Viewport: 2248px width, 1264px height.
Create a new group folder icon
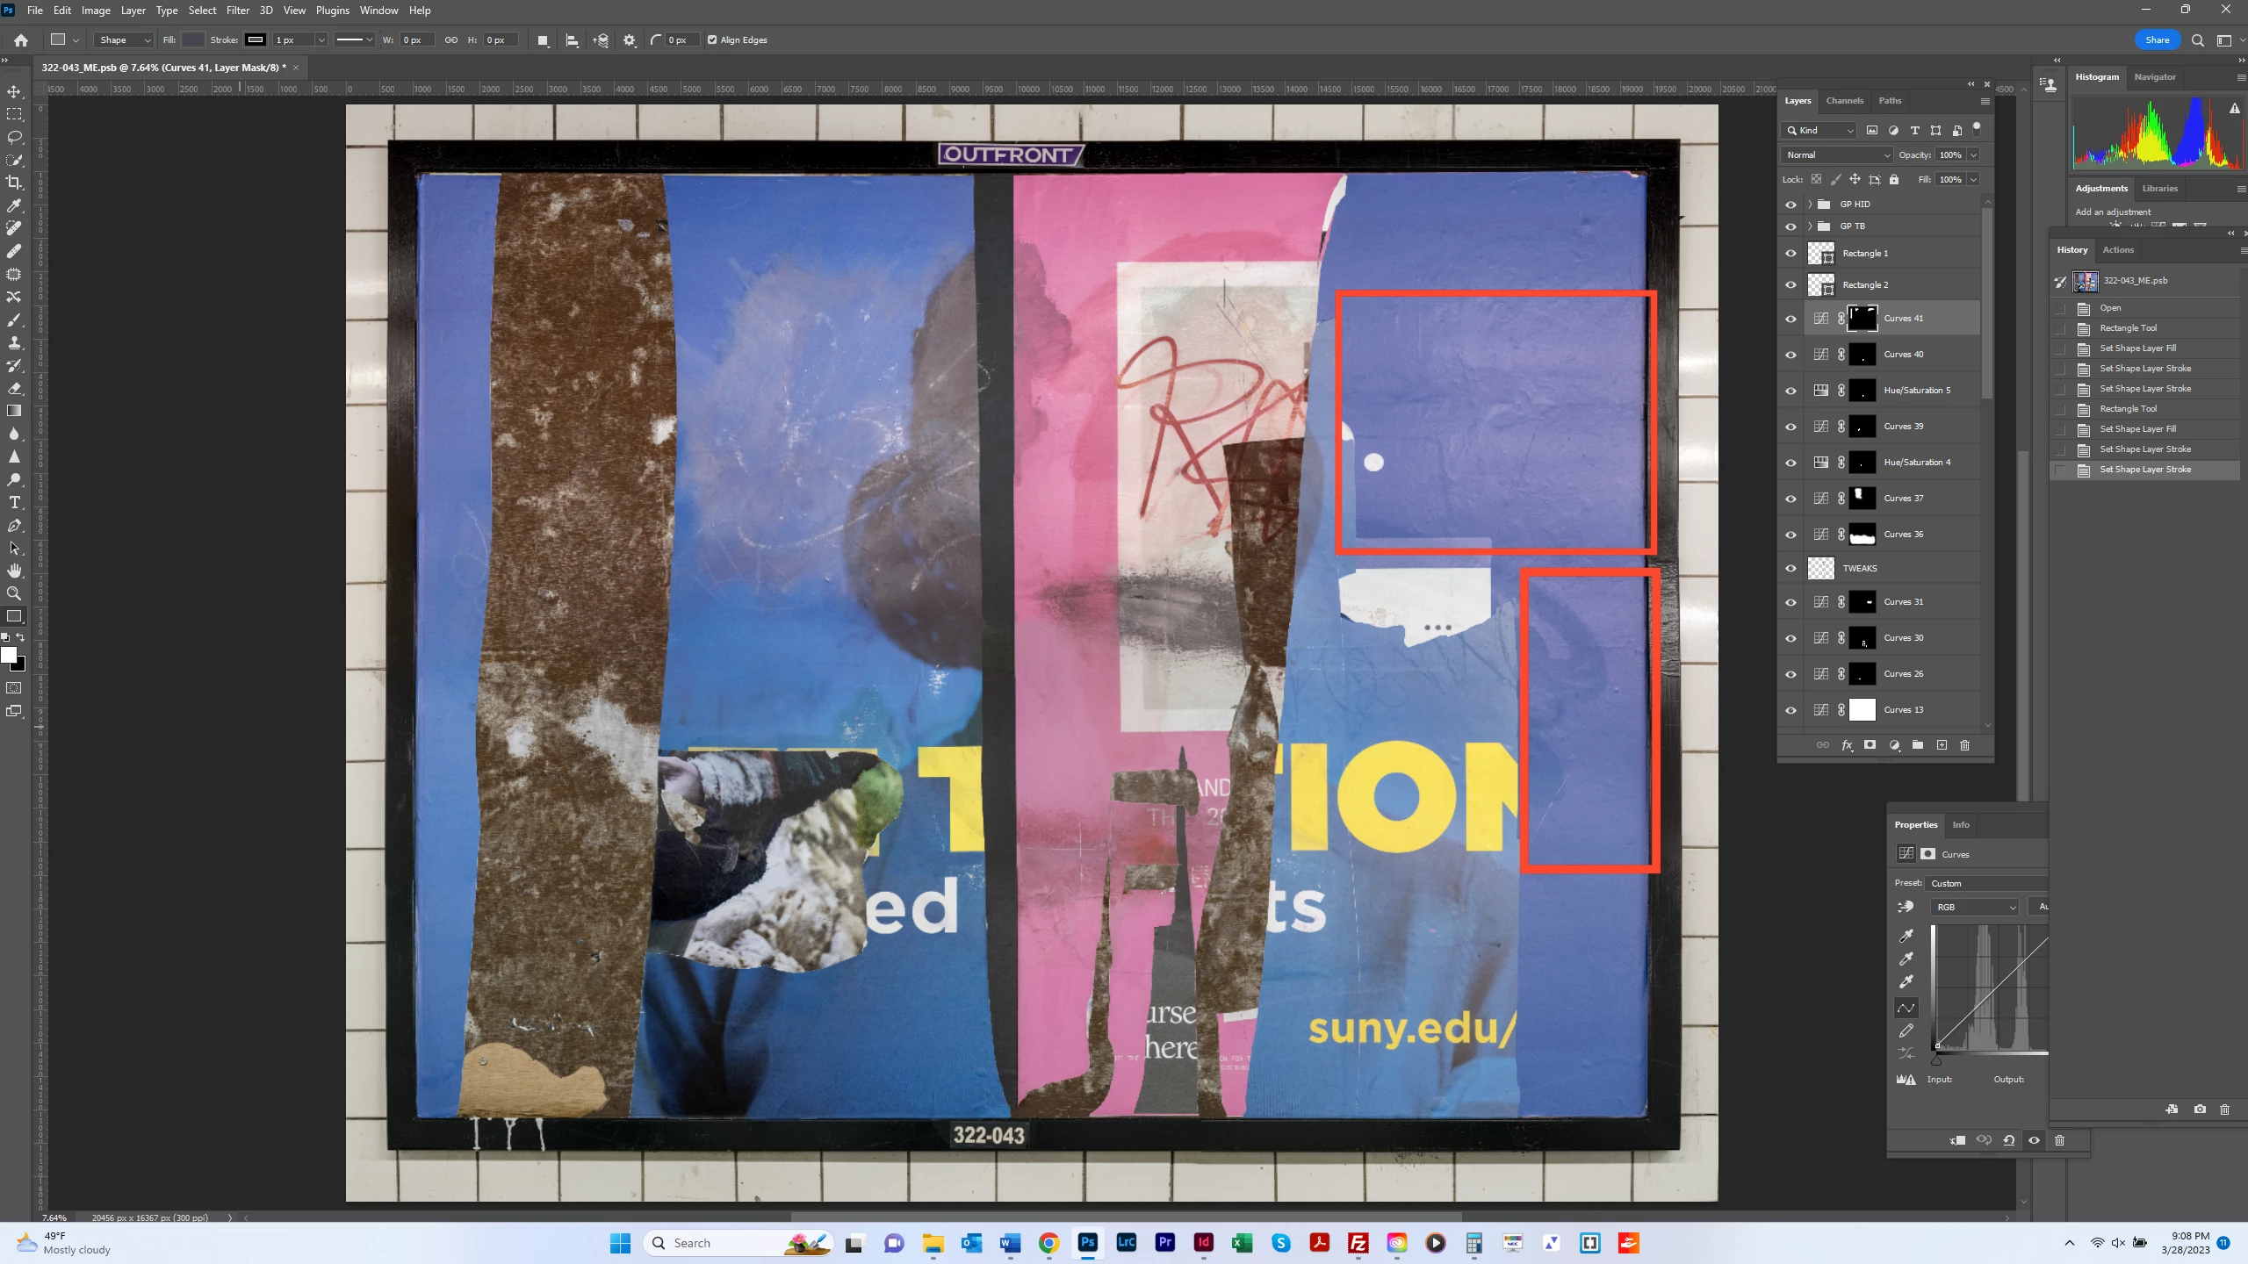[1918, 745]
